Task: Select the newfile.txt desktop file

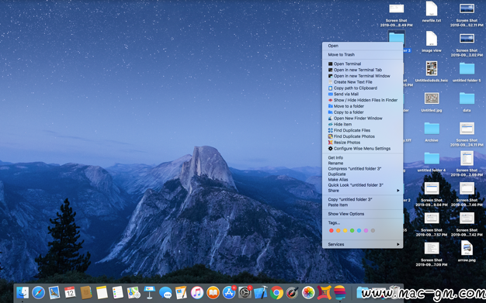Action: click(x=432, y=12)
